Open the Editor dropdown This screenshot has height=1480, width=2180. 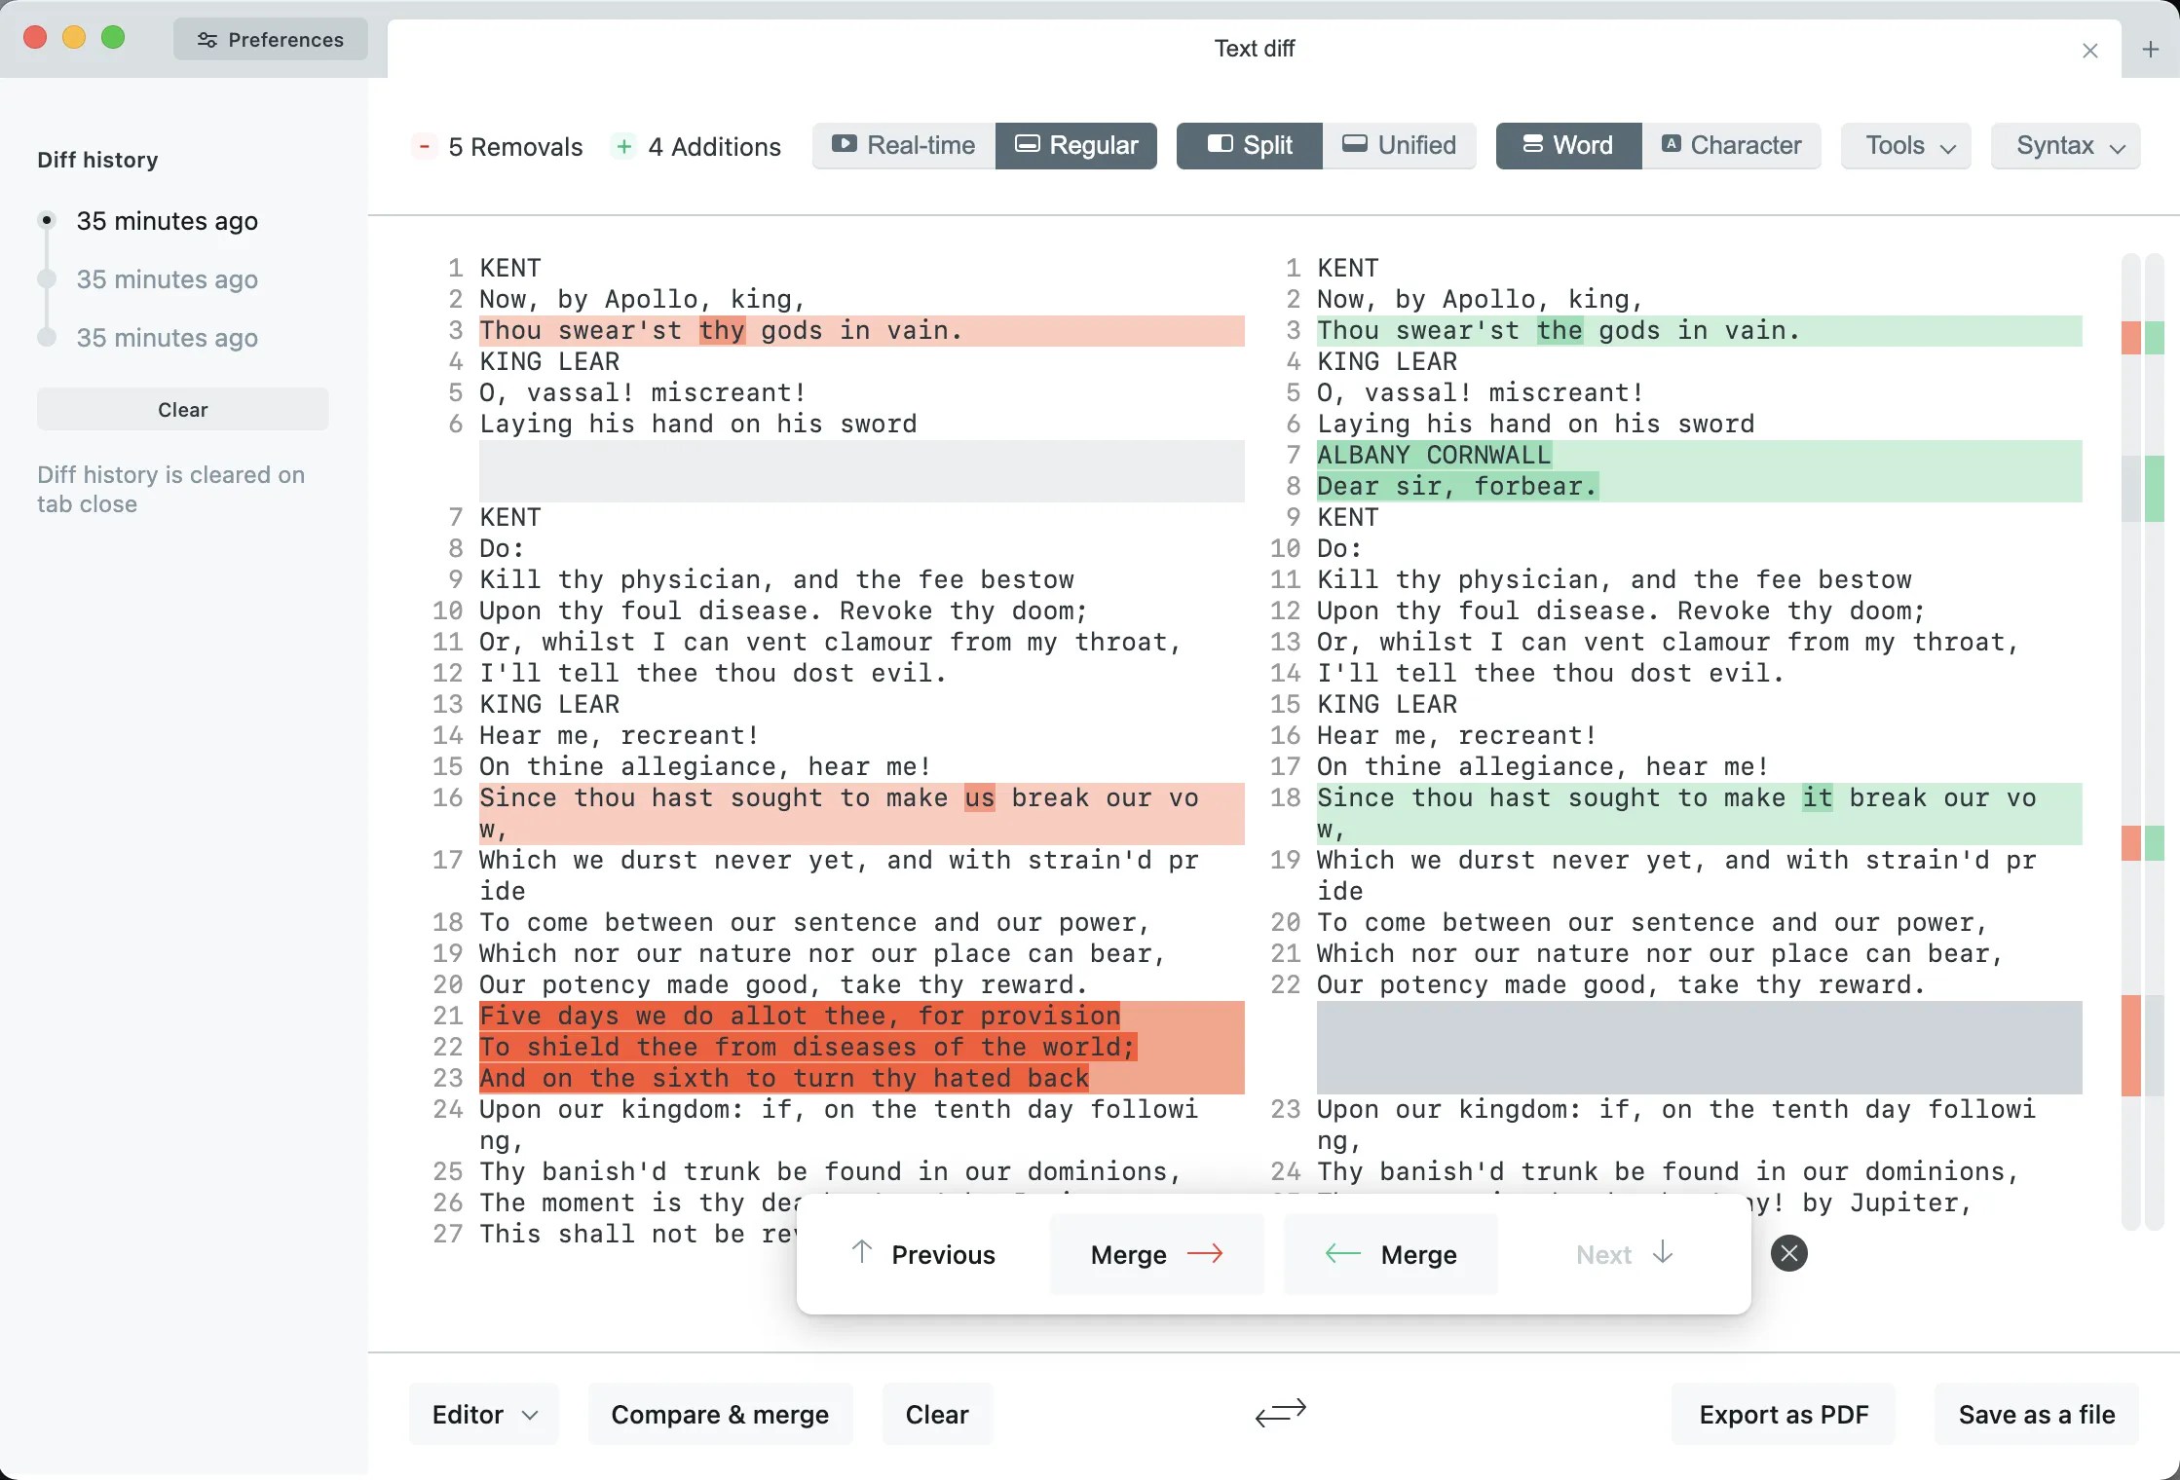[x=484, y=1414]
